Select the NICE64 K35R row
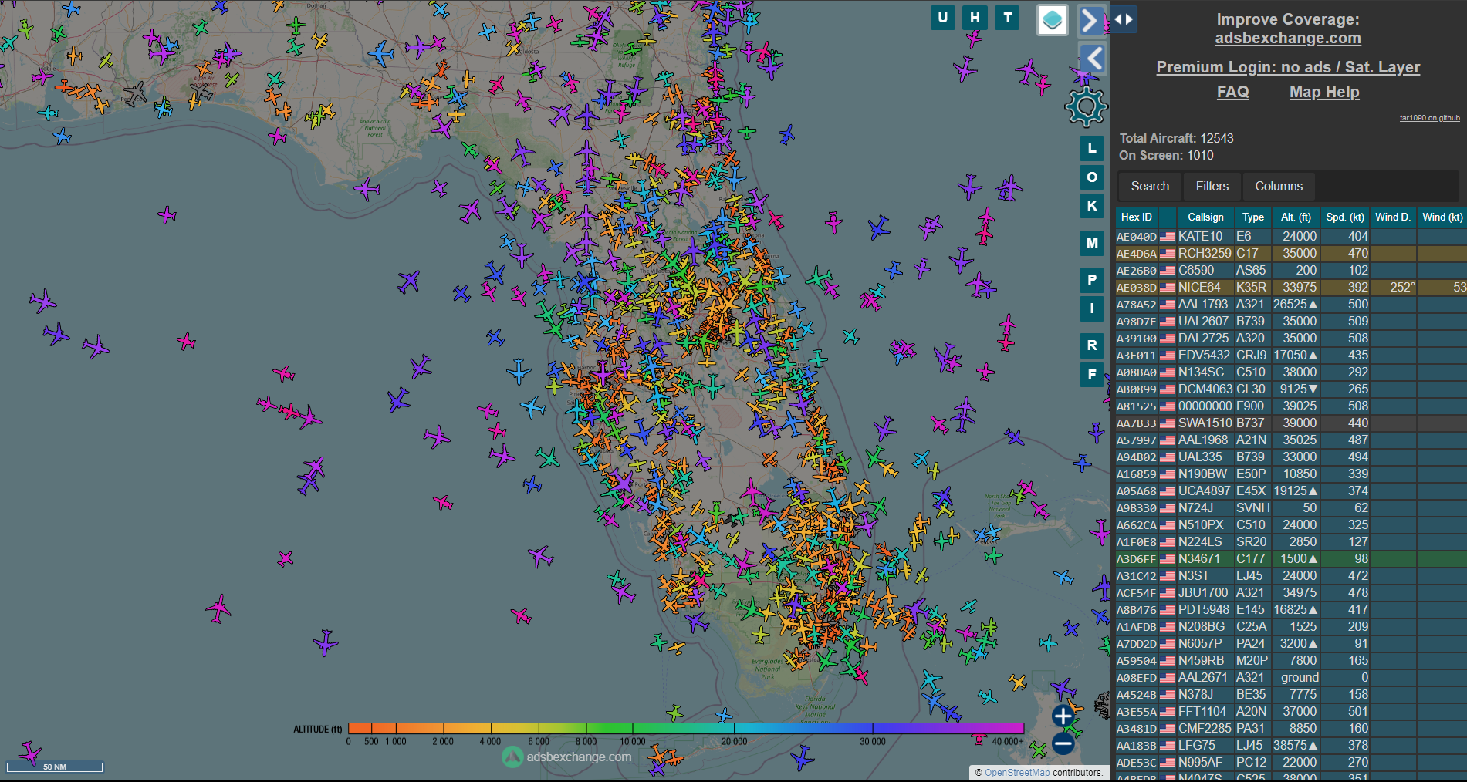The height and width of the screenshot is (782, 1467). pos(1290,288)
